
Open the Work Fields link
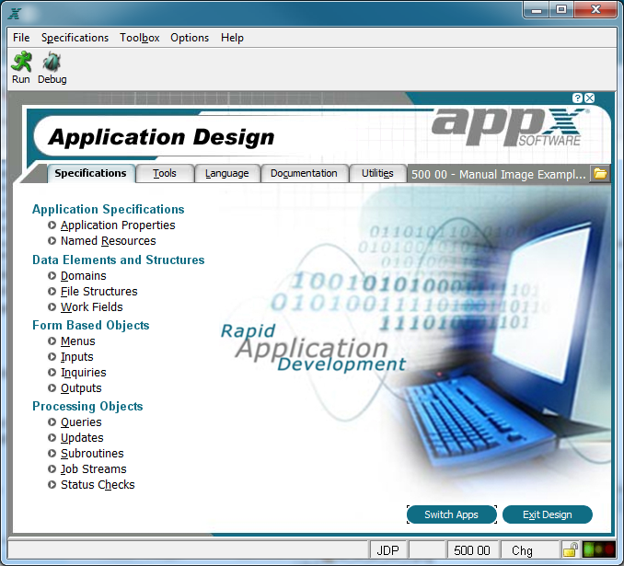tap(91, 306)
